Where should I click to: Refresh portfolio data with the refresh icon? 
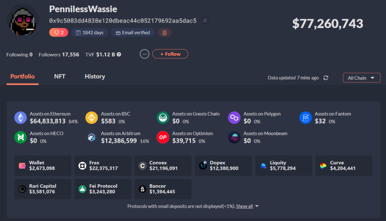click(x=326, y=78)
